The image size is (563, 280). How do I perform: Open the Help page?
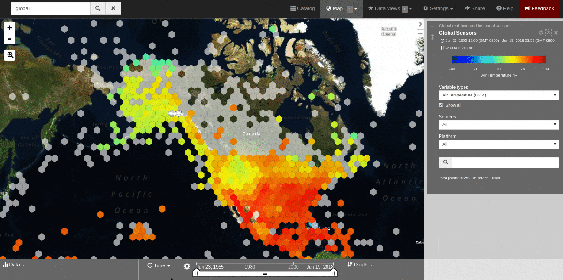point(505,8)
